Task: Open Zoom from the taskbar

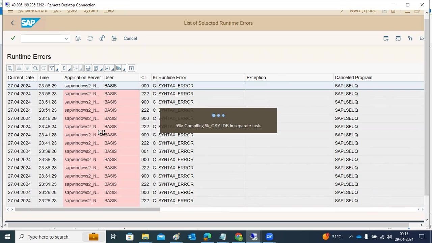Action: click(269, 237)
